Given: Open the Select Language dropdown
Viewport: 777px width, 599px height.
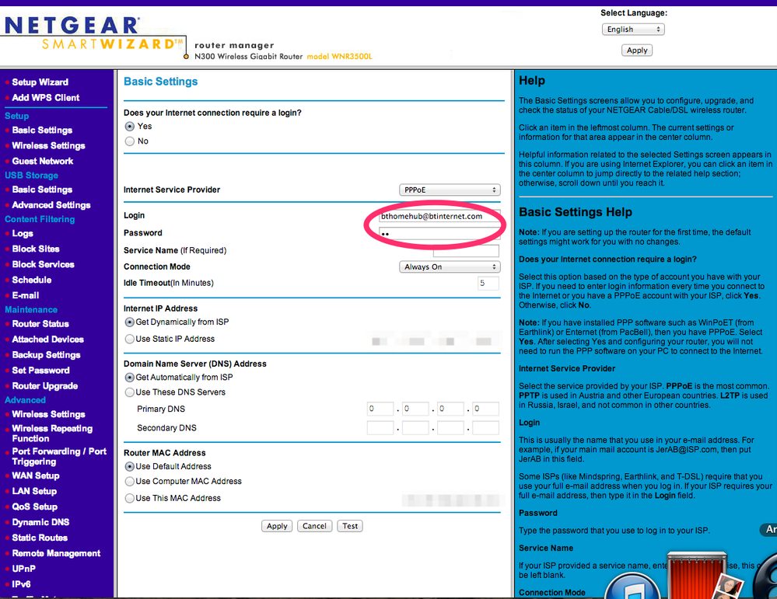Looking at the screenshot, I should click(x=633, y=29).
